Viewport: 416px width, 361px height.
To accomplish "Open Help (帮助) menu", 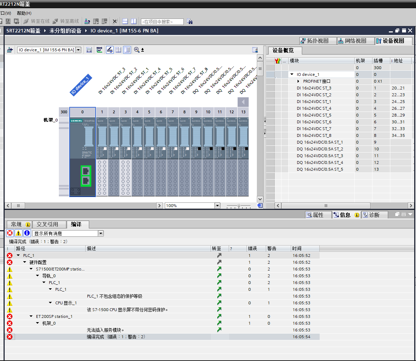I will [x=24, y=13].
